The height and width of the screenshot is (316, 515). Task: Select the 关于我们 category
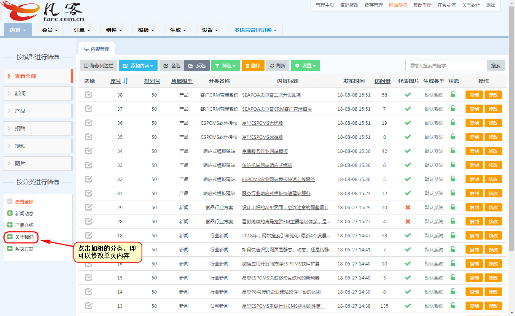click(x=24, y=237)
